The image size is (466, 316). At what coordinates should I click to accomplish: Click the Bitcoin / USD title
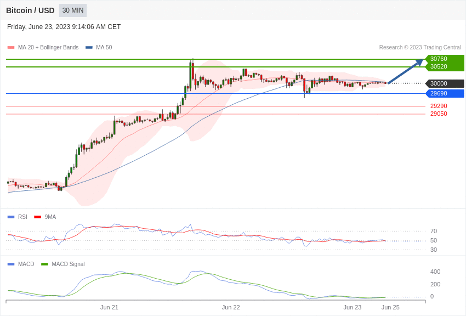point(30,10)
